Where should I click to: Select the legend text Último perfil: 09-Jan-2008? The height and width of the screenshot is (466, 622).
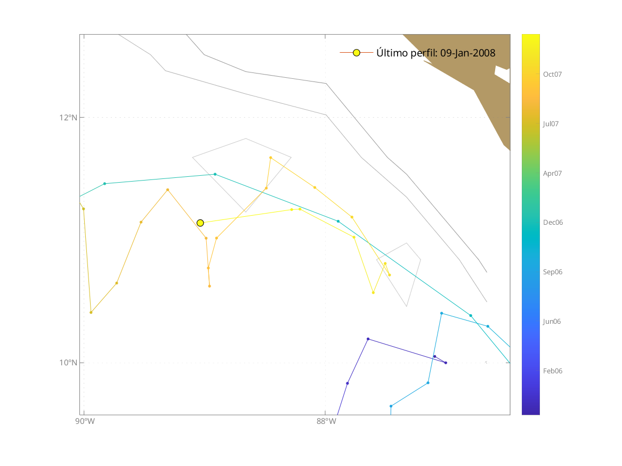[x=435, y=53]
